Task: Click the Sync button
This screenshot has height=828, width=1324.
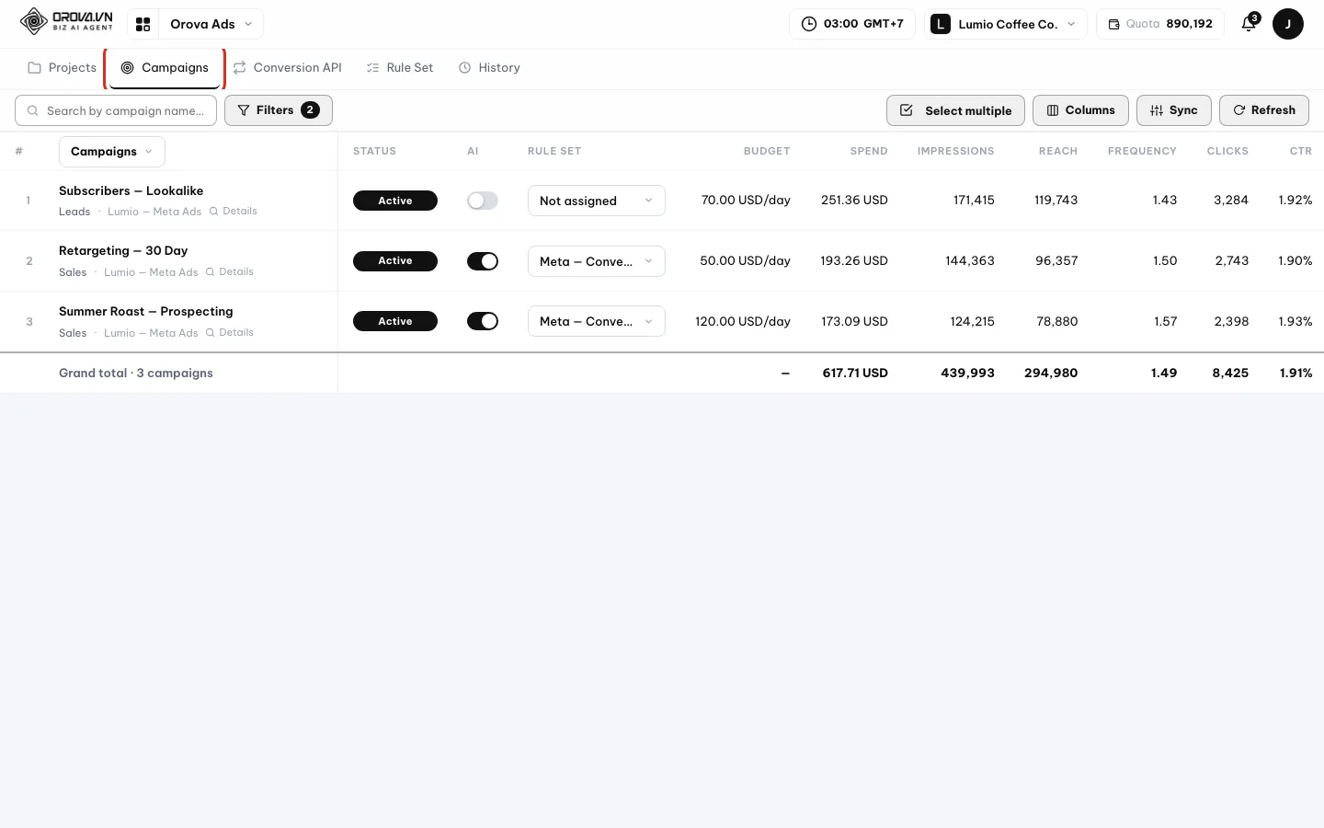Action: click(1174, 110)
